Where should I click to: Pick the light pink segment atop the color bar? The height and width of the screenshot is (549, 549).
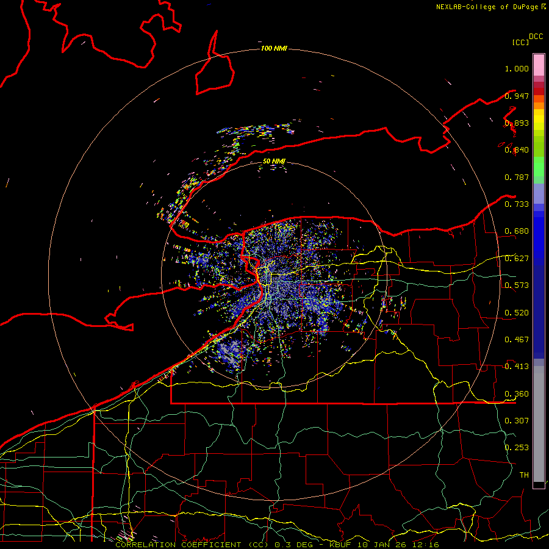click(x=539, y=65)
